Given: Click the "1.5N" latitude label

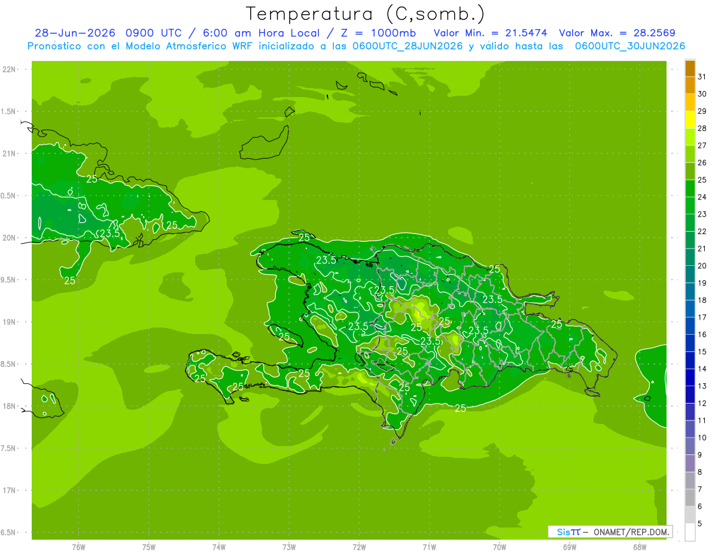Looking at the screenshot, I should pyautogui.click(x=10, y=111).
